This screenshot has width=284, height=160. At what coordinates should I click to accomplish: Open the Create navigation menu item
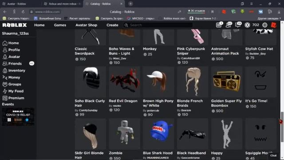click(112, 25)
